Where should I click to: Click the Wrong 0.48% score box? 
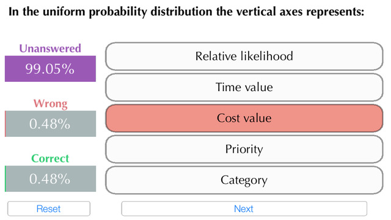coord(50,123)
